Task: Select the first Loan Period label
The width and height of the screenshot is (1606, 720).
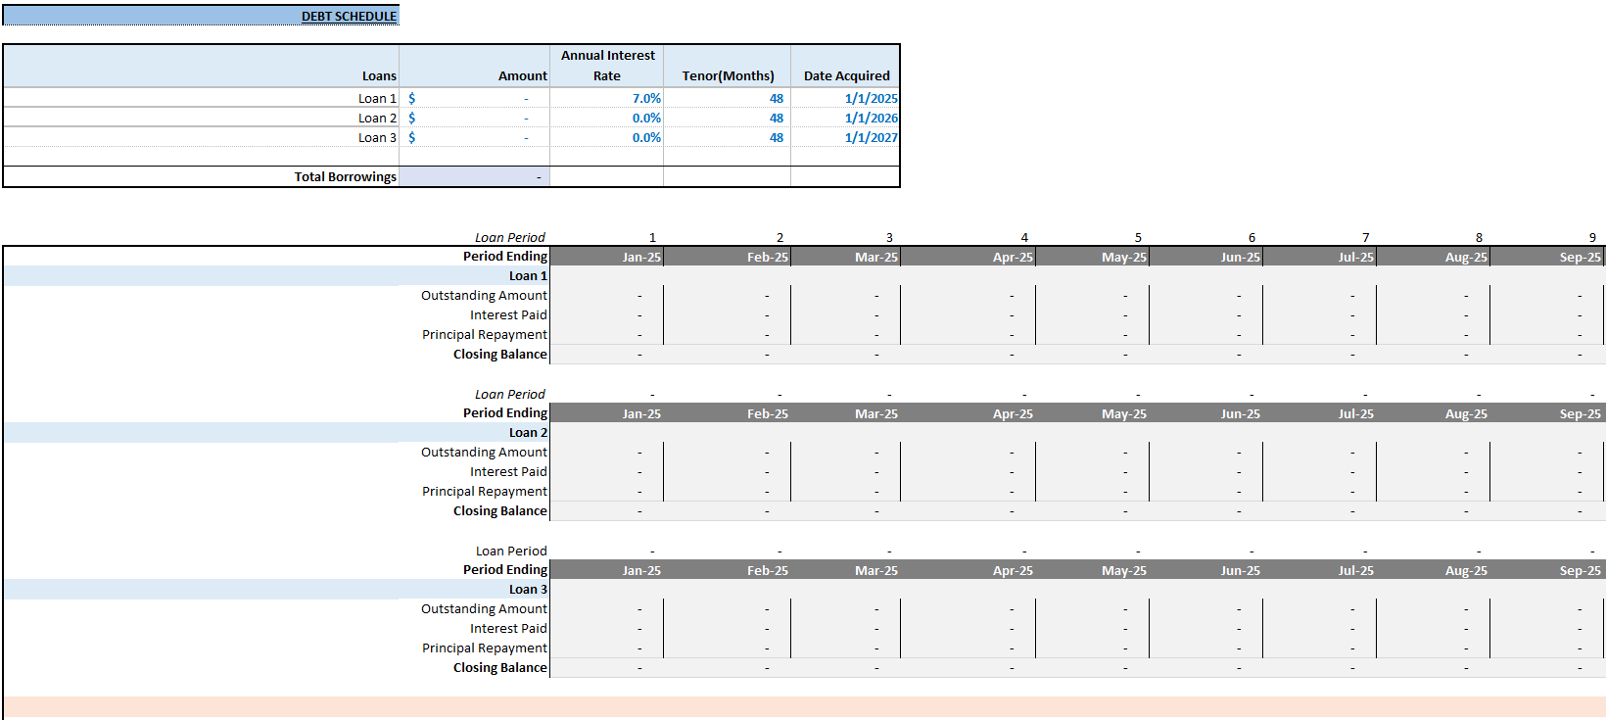Action: [510, 237]
